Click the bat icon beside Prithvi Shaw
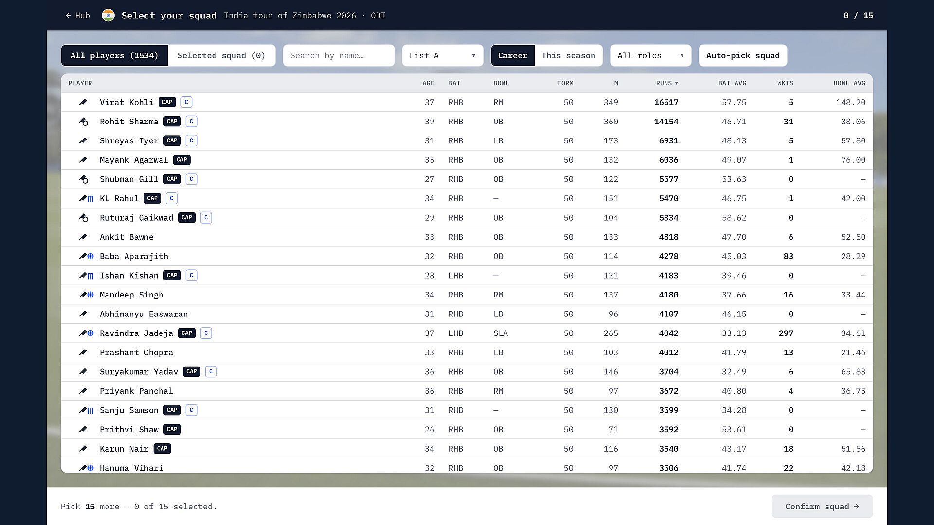The height and width of the screenshot is (525, 934). pos(83,429)
